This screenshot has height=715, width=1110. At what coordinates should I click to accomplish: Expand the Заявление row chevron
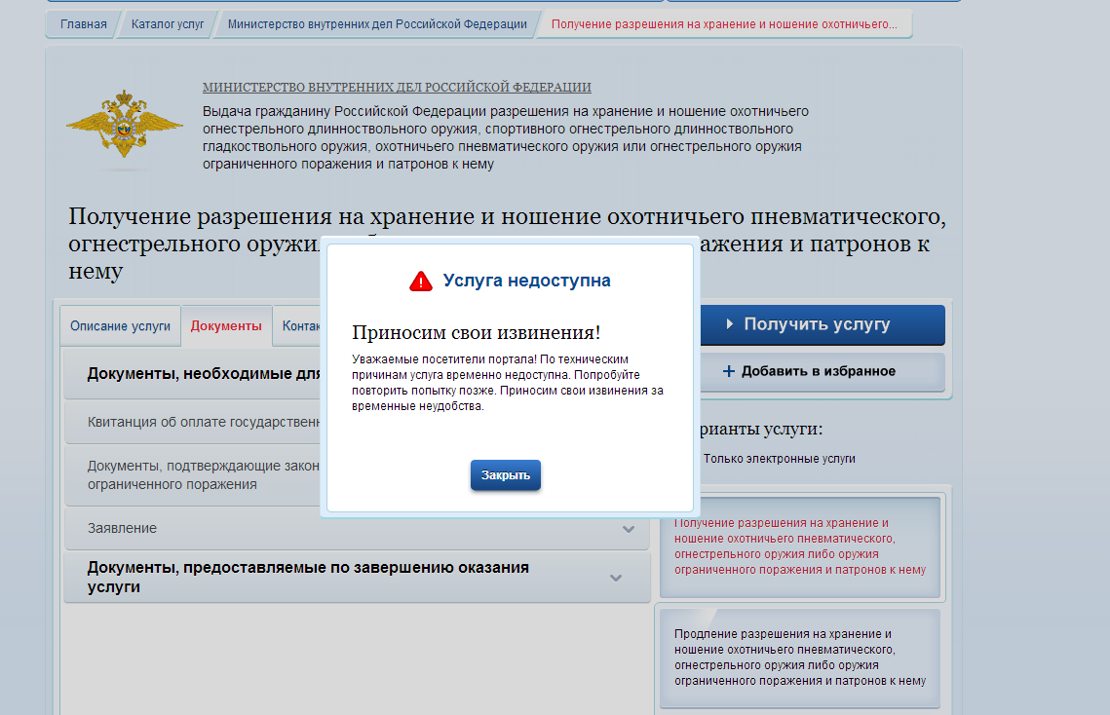629,528
